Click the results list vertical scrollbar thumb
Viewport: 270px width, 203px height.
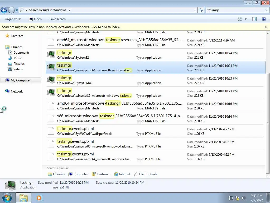[x=268, y=123]
